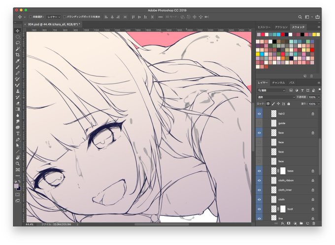This screenshot has width=335, height=245.
Task: Select the Move tool
Action: (x=18, y=31)
